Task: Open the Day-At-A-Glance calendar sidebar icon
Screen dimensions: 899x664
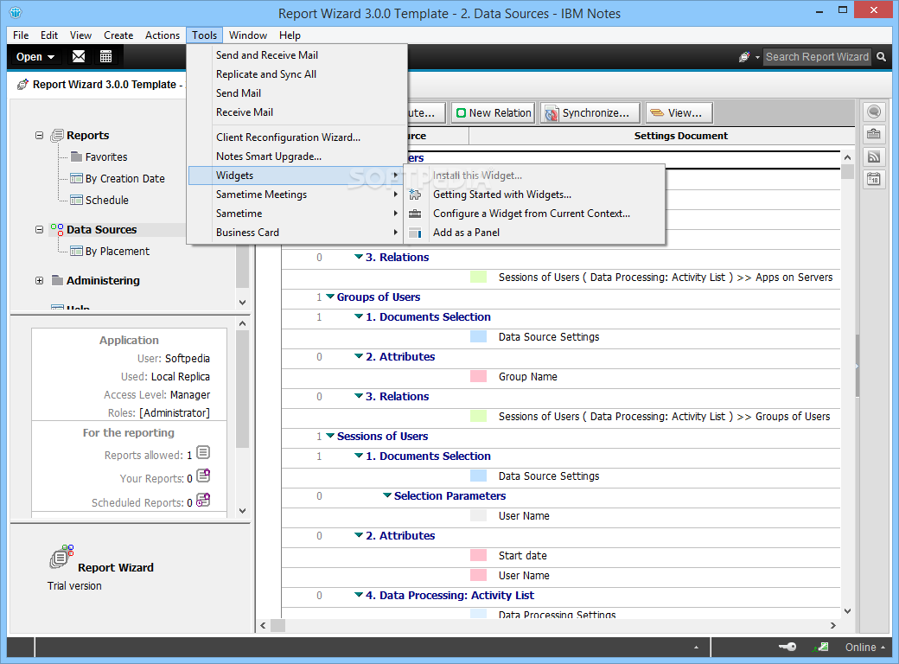Action: coord(874,180)
